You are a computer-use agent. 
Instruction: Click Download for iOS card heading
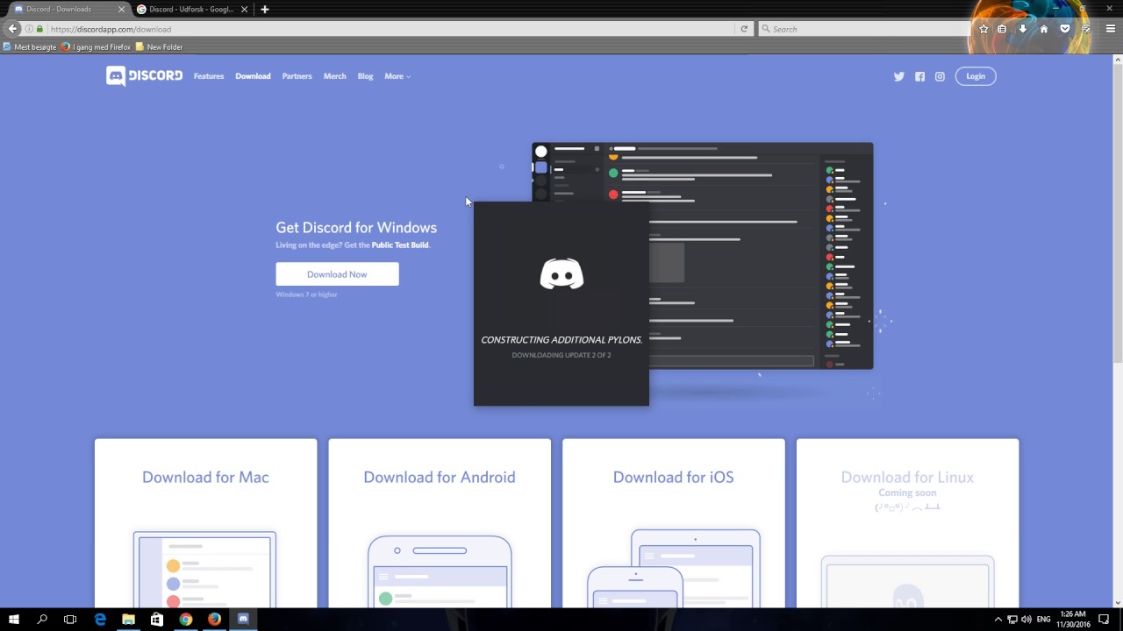673,477
